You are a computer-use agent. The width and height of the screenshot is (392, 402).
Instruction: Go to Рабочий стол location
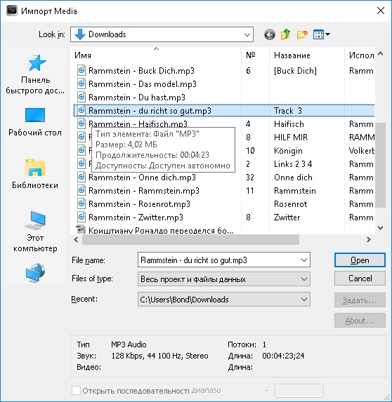35,122
